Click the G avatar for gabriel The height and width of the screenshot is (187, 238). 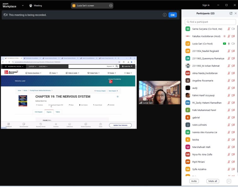coord(188,117)
